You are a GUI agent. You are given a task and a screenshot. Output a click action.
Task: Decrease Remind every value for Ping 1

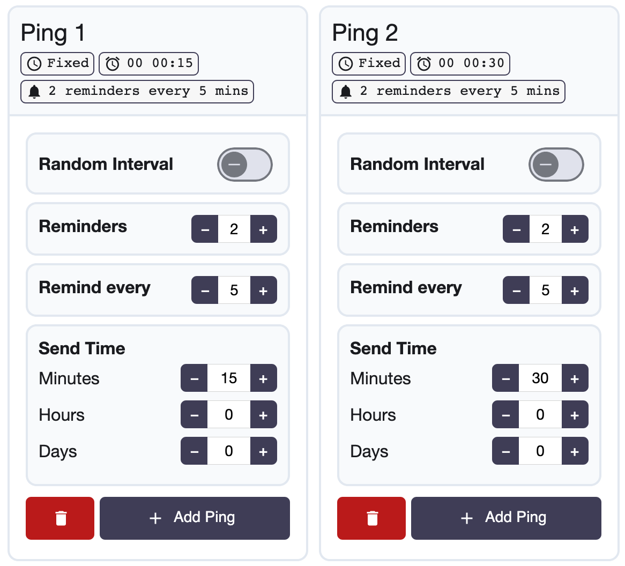pos(205,290)
